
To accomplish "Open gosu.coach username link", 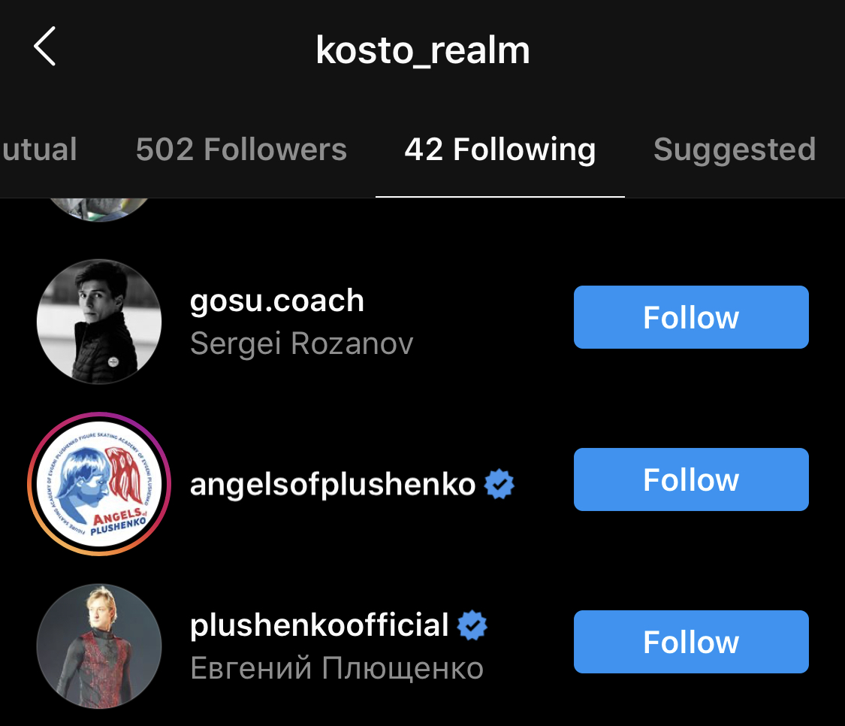I will (x=277, y=301).
